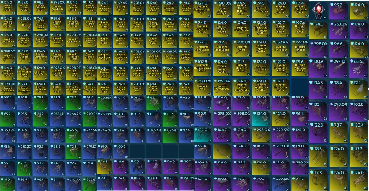
Task: Pick the yellow blueprint tile valued 122.0
Action: (280, 68)
